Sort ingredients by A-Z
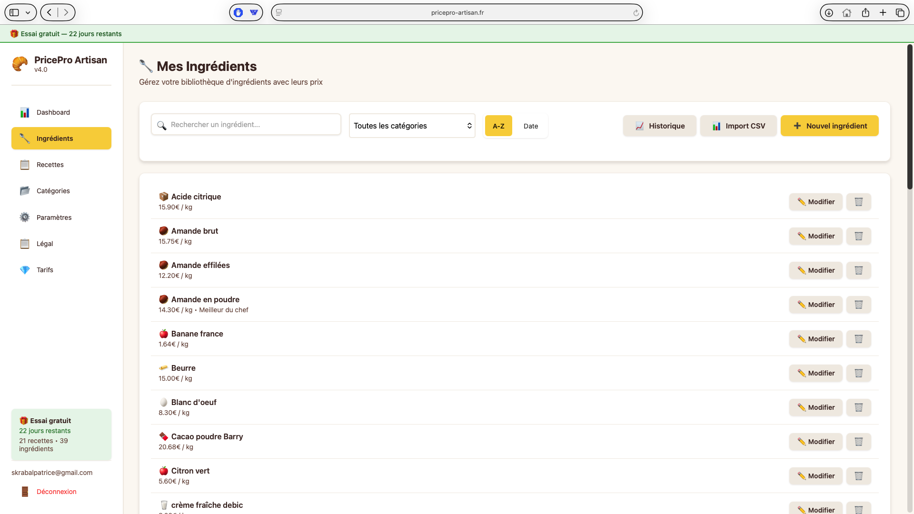Screen dimensions: 914x514 498,126
